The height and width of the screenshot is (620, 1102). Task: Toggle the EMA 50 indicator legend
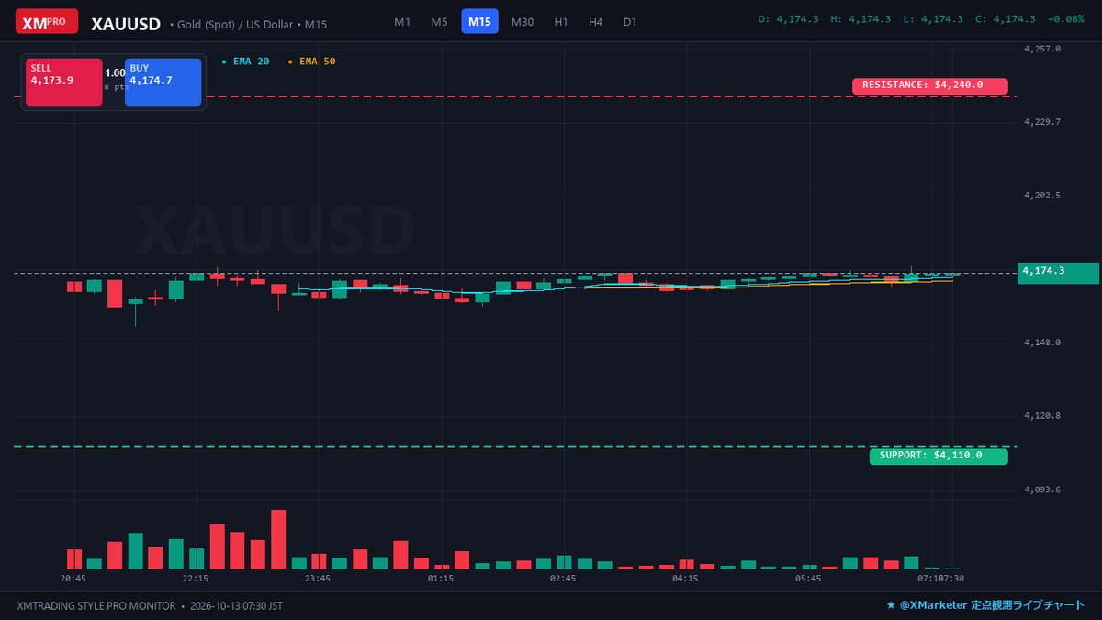pyautogui.click(x=312, y=62)
